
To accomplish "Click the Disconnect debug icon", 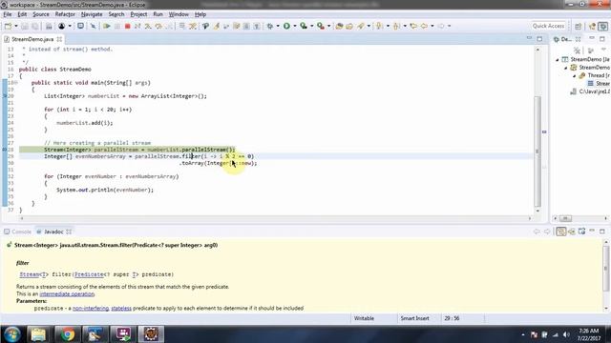I will coord(137,26).
